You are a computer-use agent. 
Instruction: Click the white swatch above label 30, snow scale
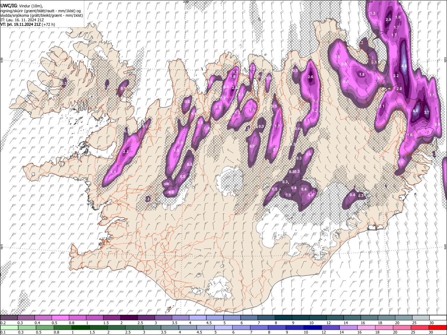(x=438, y=318)
